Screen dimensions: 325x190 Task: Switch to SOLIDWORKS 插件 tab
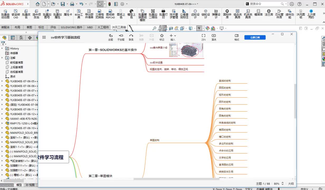pos(71,27)
